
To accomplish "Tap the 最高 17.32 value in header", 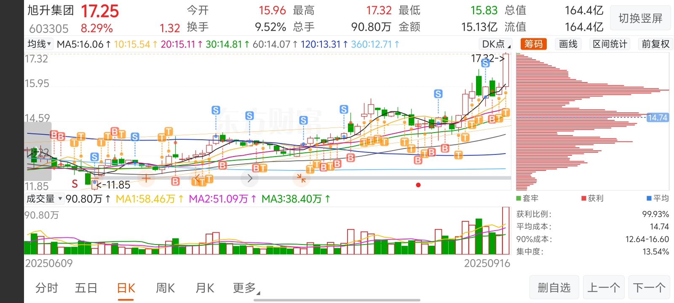I will 379,10.
